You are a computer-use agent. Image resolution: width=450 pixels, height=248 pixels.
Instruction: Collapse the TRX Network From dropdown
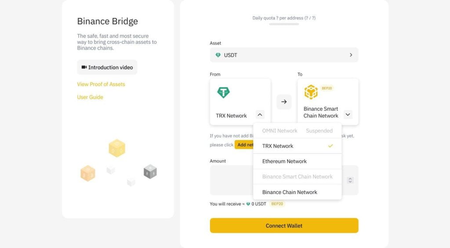point(260,115)
